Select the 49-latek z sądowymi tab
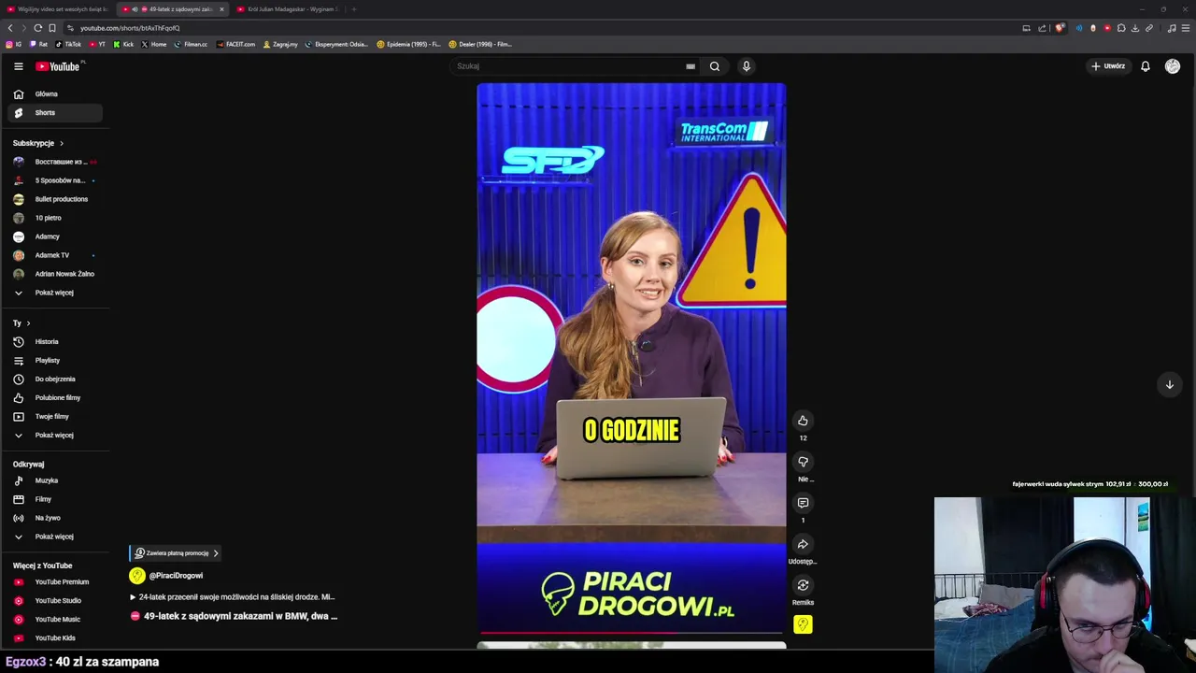The image size is (1196, 673). pos(172,9)
